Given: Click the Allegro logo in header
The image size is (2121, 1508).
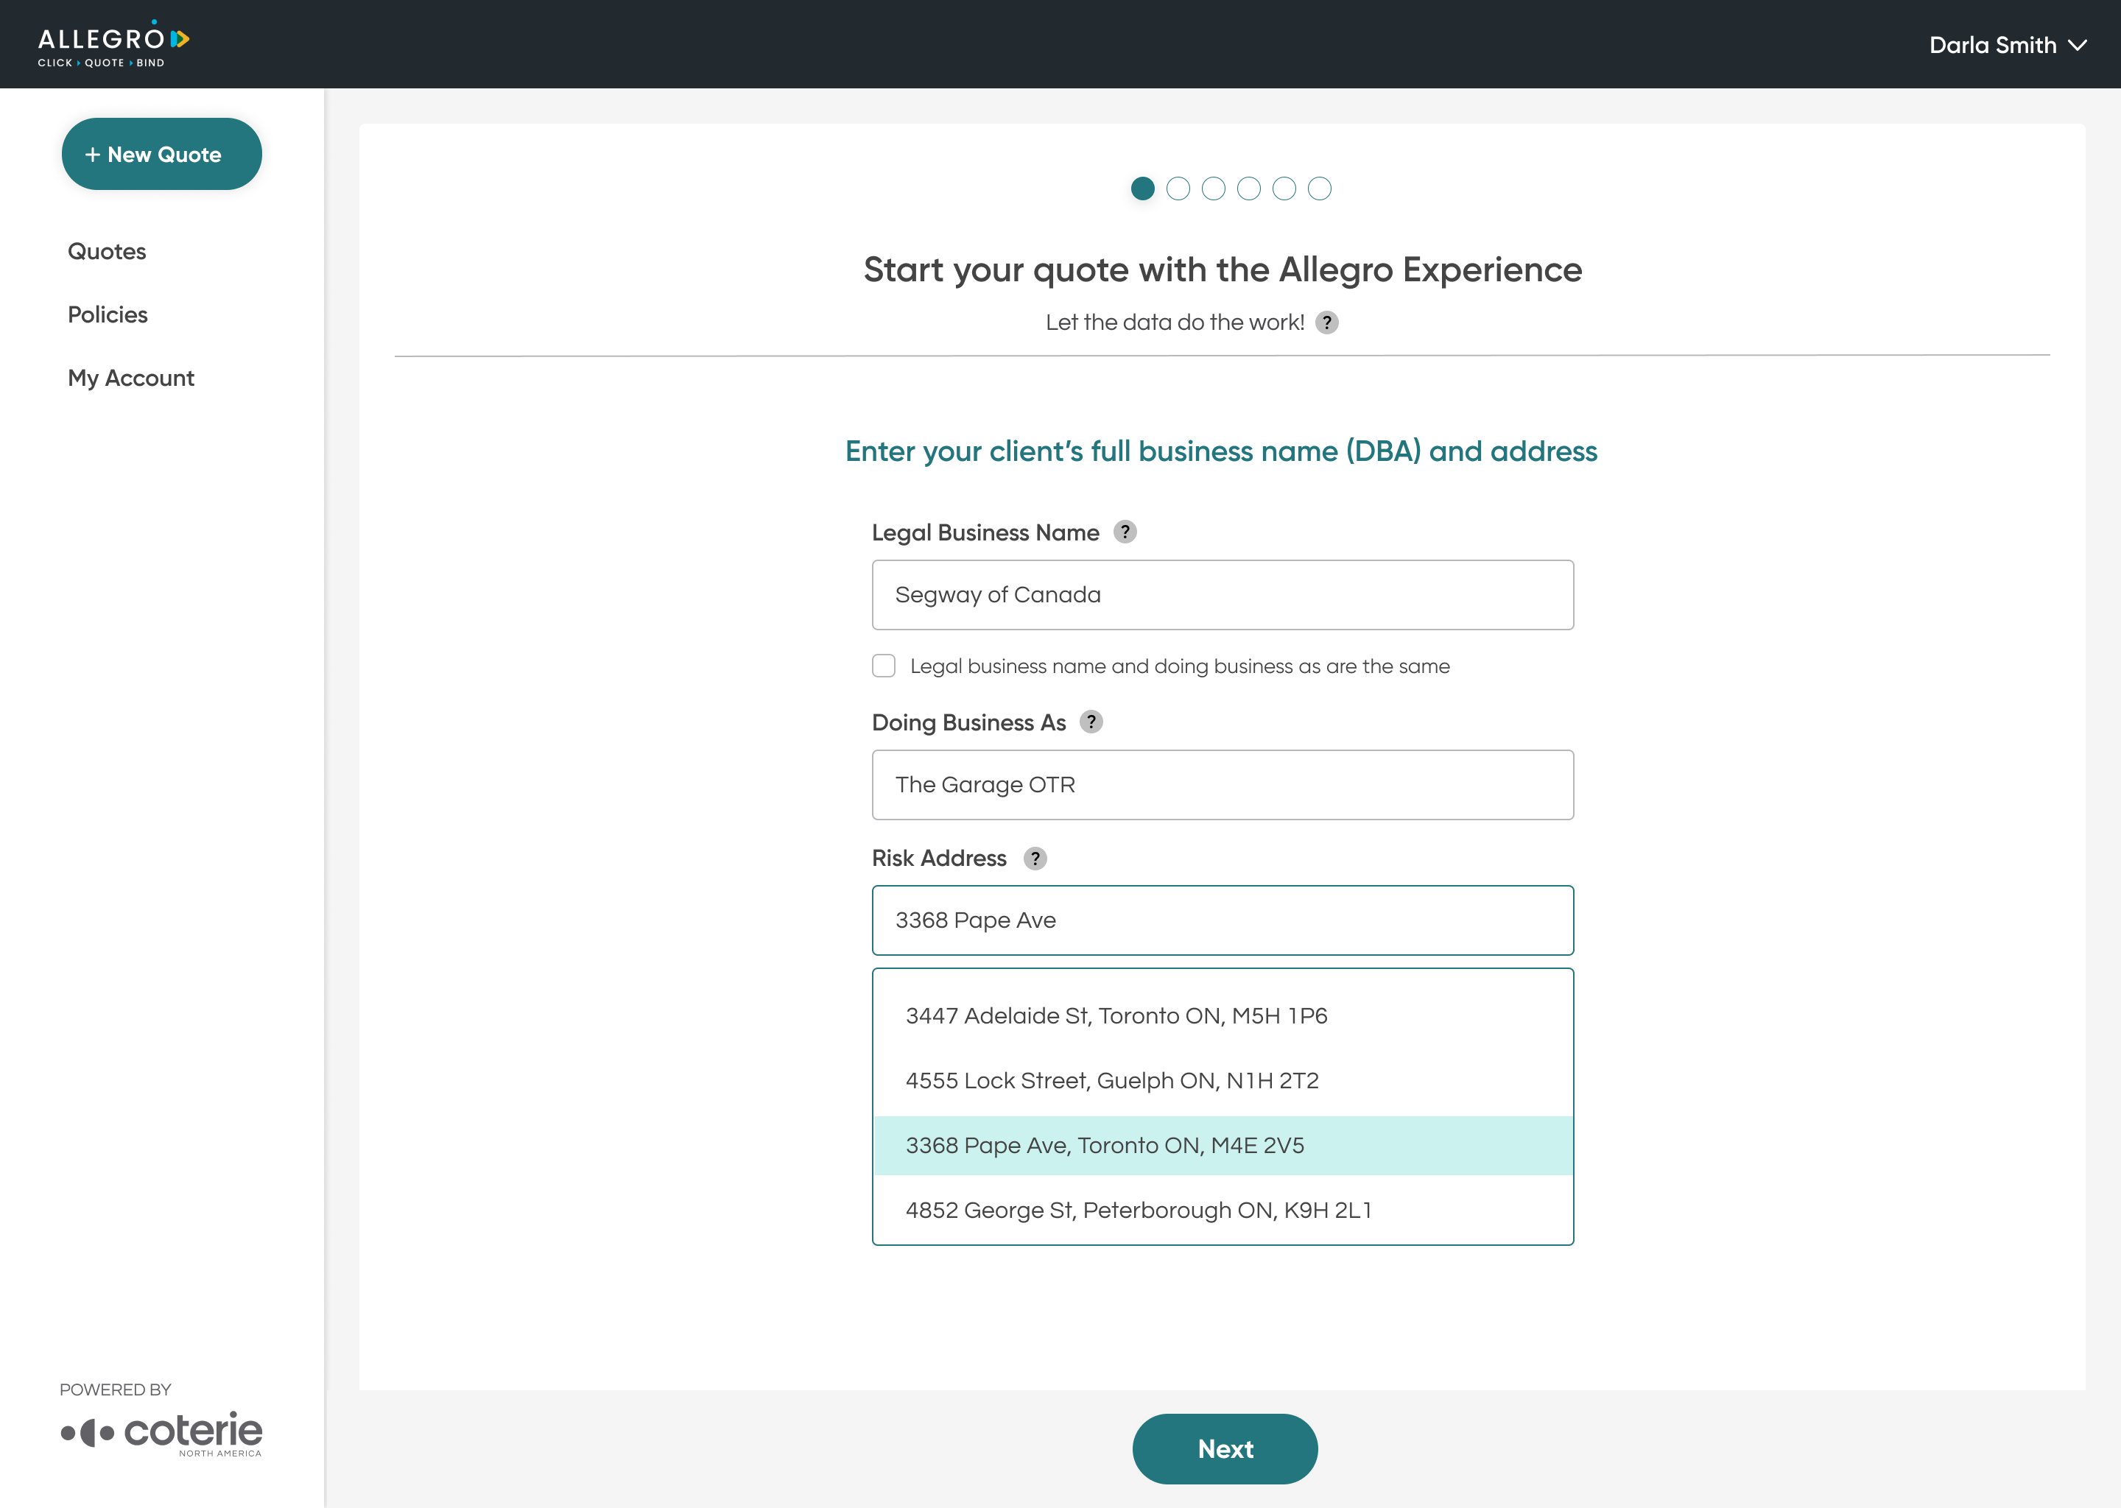Looking at the screenshot, I should pos(113,43).
